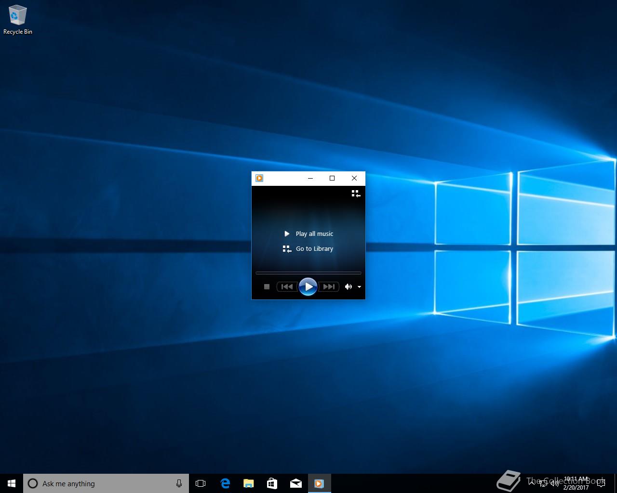Click the Play button in media player
Screen dimensions: 617x493
(x=308, y=286)
